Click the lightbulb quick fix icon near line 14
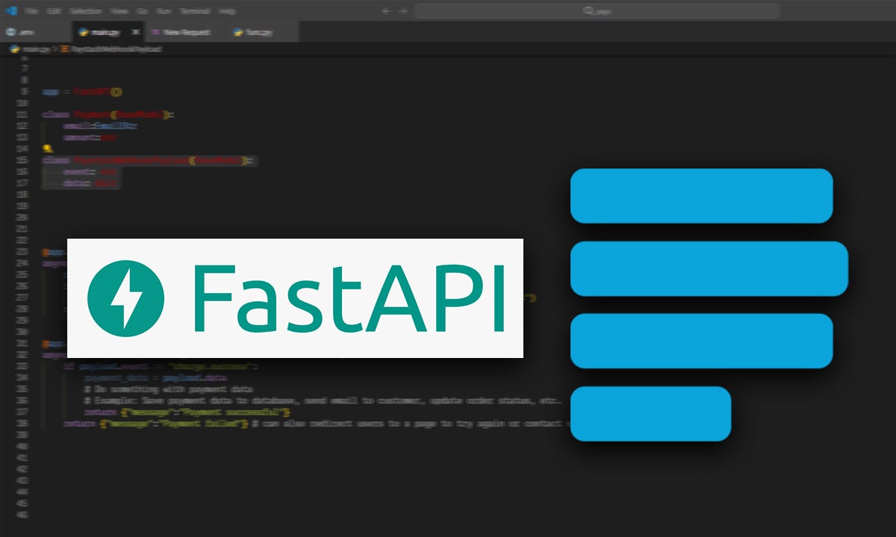Screen dimensions: 896x537 46,150
